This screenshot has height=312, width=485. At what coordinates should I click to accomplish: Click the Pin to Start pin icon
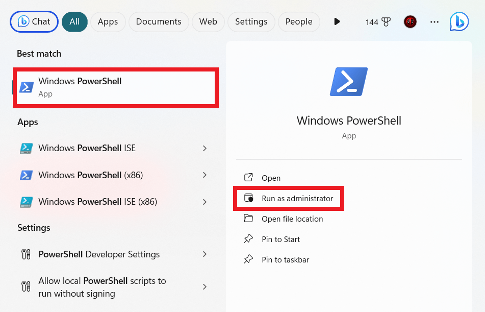coord(248,239)
